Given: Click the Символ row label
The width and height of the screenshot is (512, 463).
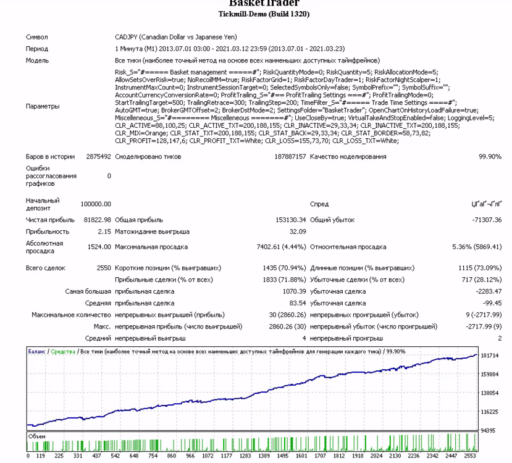Looking at the screenshot, I should point(37,37).
